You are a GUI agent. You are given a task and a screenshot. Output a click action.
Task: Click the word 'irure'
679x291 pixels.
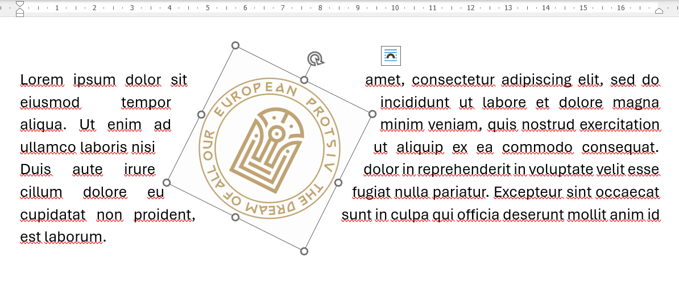139,170
